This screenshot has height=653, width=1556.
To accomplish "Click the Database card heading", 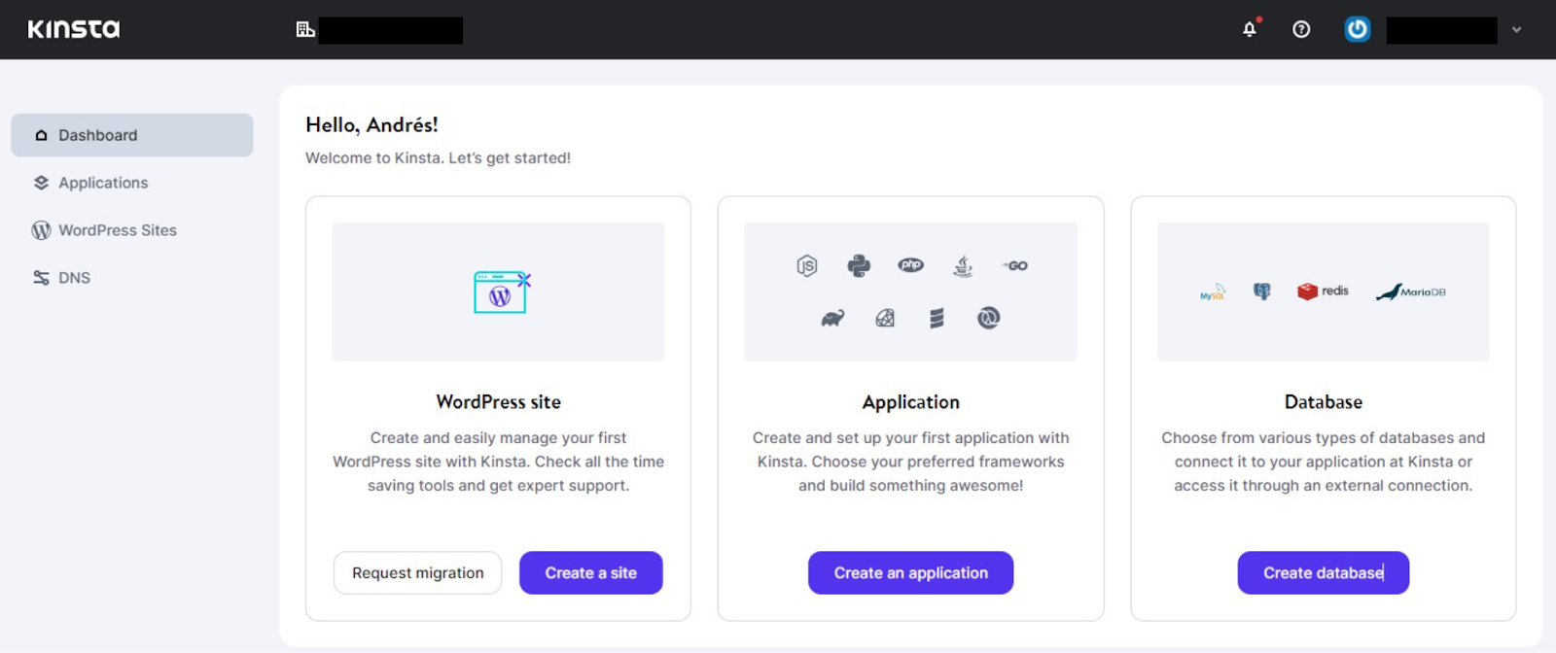I will point(1324,402).
